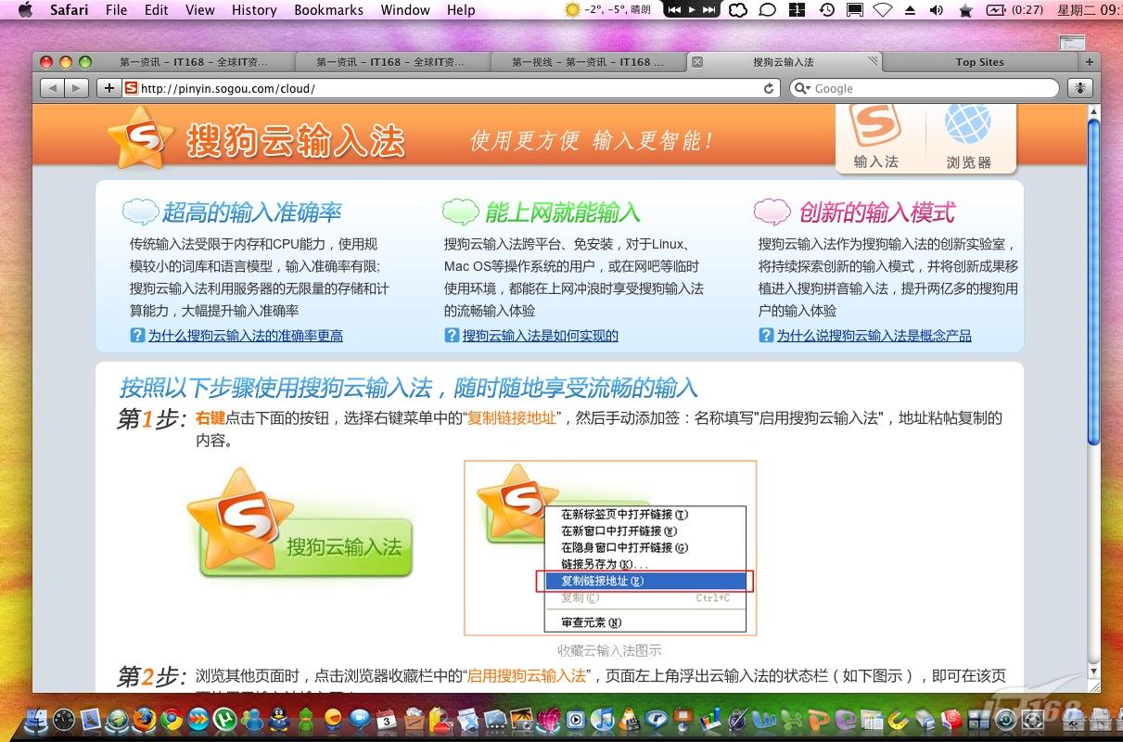Launch Firefox from the dock
The image size is (1123, 742).
point(145,719)
